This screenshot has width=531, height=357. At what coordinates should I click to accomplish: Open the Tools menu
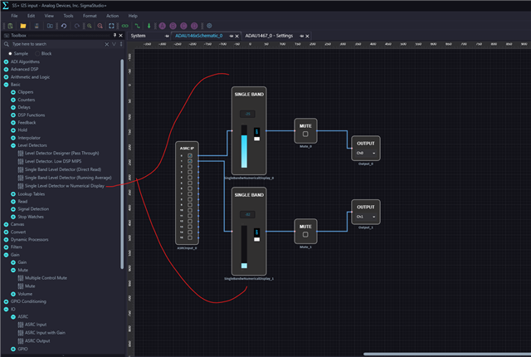click(68, 16)
